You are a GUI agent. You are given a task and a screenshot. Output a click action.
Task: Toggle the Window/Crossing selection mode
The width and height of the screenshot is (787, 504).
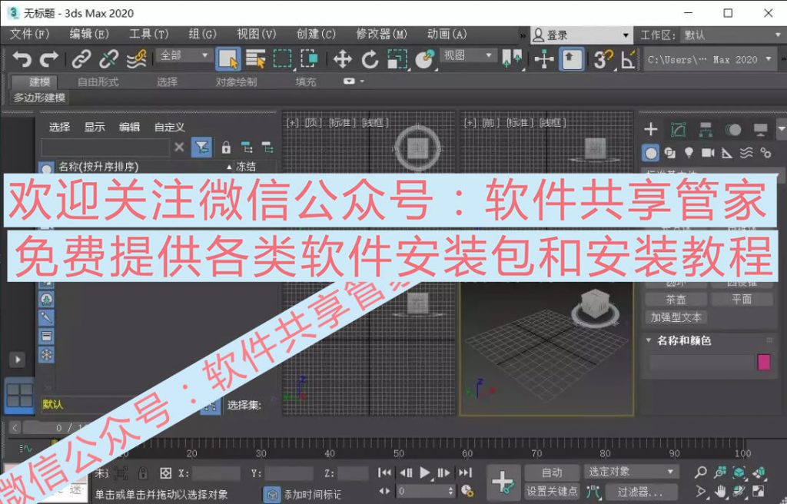tap(309, 59)
